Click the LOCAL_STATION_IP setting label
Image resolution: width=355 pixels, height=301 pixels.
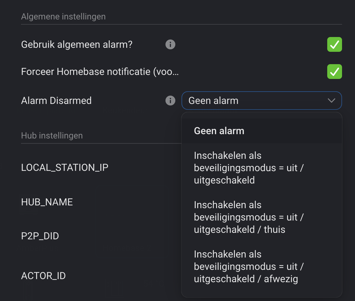(65, 167)
